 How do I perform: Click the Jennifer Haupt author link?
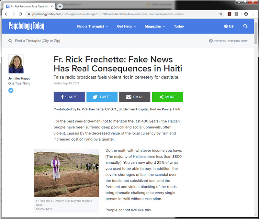pos(19,78)
